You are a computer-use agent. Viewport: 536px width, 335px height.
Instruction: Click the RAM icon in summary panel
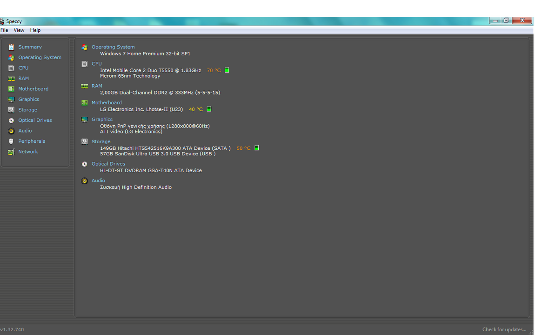84,86
